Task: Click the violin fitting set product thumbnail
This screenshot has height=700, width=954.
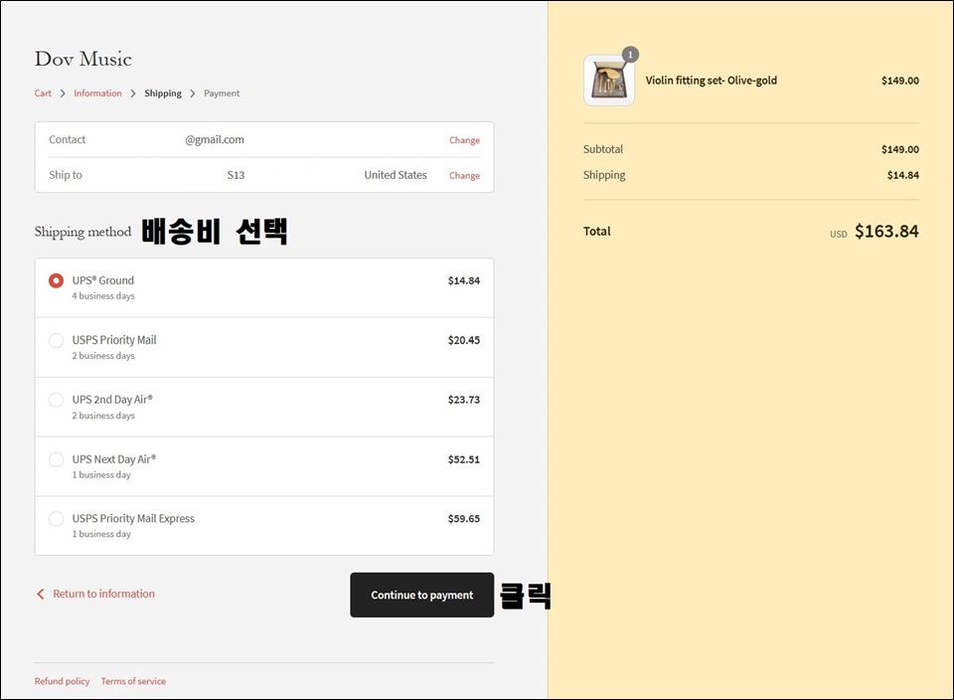Action: (608, 81)
